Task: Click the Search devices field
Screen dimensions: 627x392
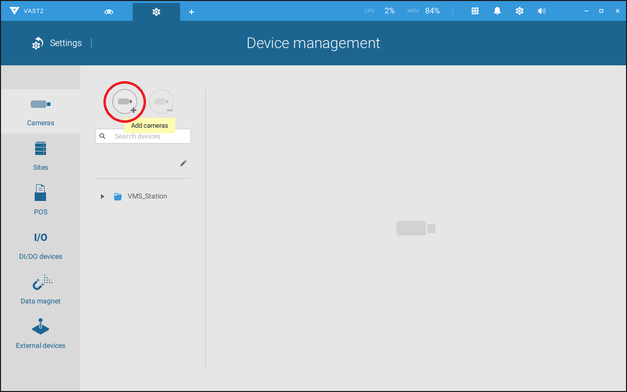Action: pos(148,136)
